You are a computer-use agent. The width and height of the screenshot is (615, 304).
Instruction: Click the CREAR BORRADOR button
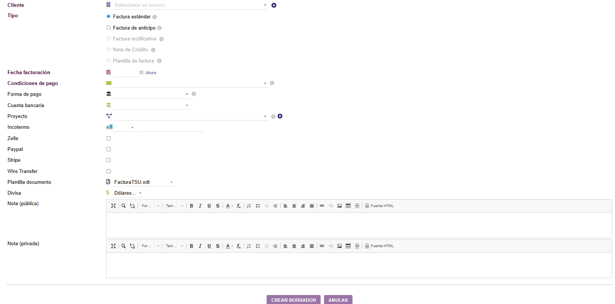[294, 300]
